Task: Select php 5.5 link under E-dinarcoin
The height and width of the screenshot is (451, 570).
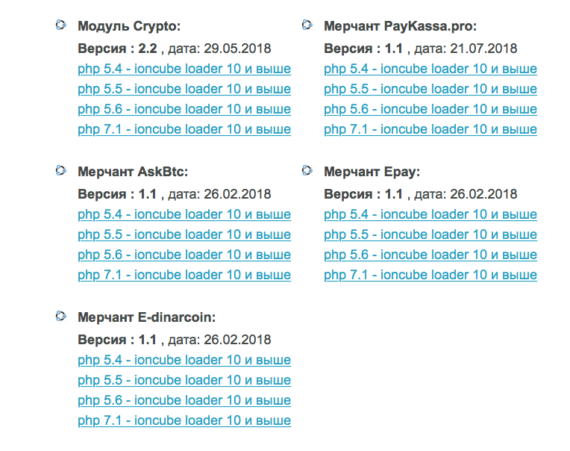Action: tap(184, 380)
